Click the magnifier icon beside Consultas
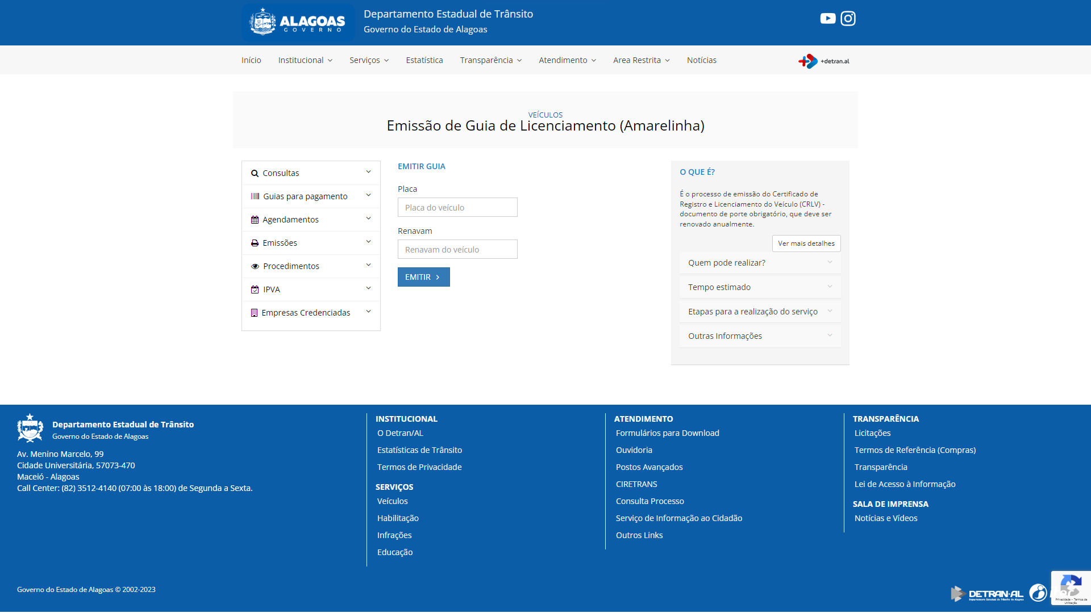Screen dimensions: 1091x613 255,173
